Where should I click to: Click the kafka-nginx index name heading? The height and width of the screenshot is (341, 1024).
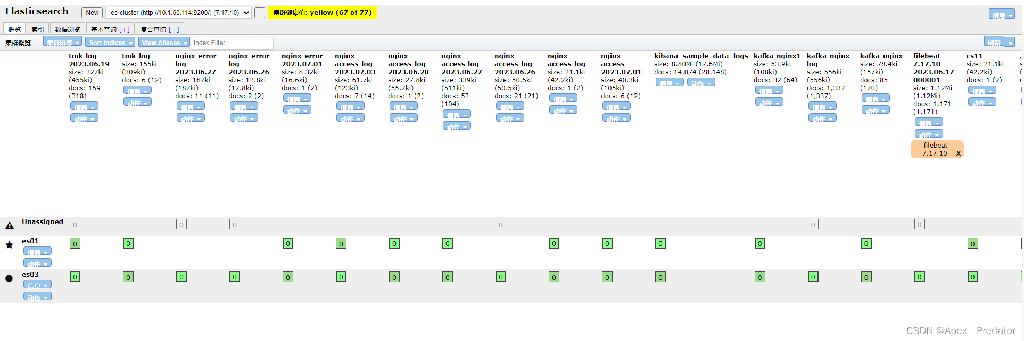coord(881,56)
